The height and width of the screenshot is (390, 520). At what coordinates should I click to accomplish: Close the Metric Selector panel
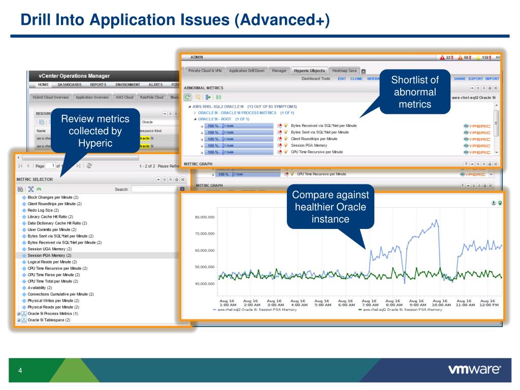[182, 179]
